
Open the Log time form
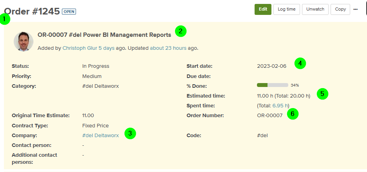pyautogui.click(x=286, y=9)
